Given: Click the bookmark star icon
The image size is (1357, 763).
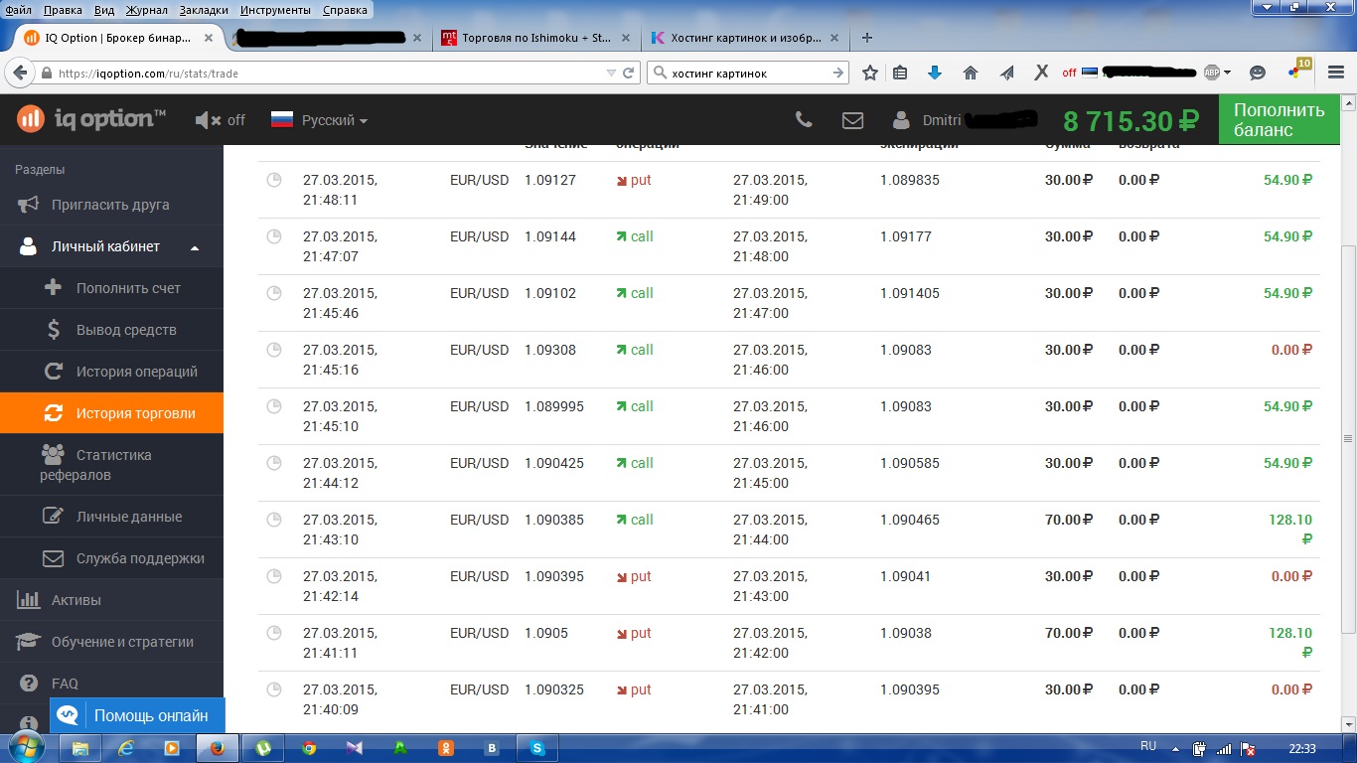Looking at the screenshot, I should pos(870,73).
